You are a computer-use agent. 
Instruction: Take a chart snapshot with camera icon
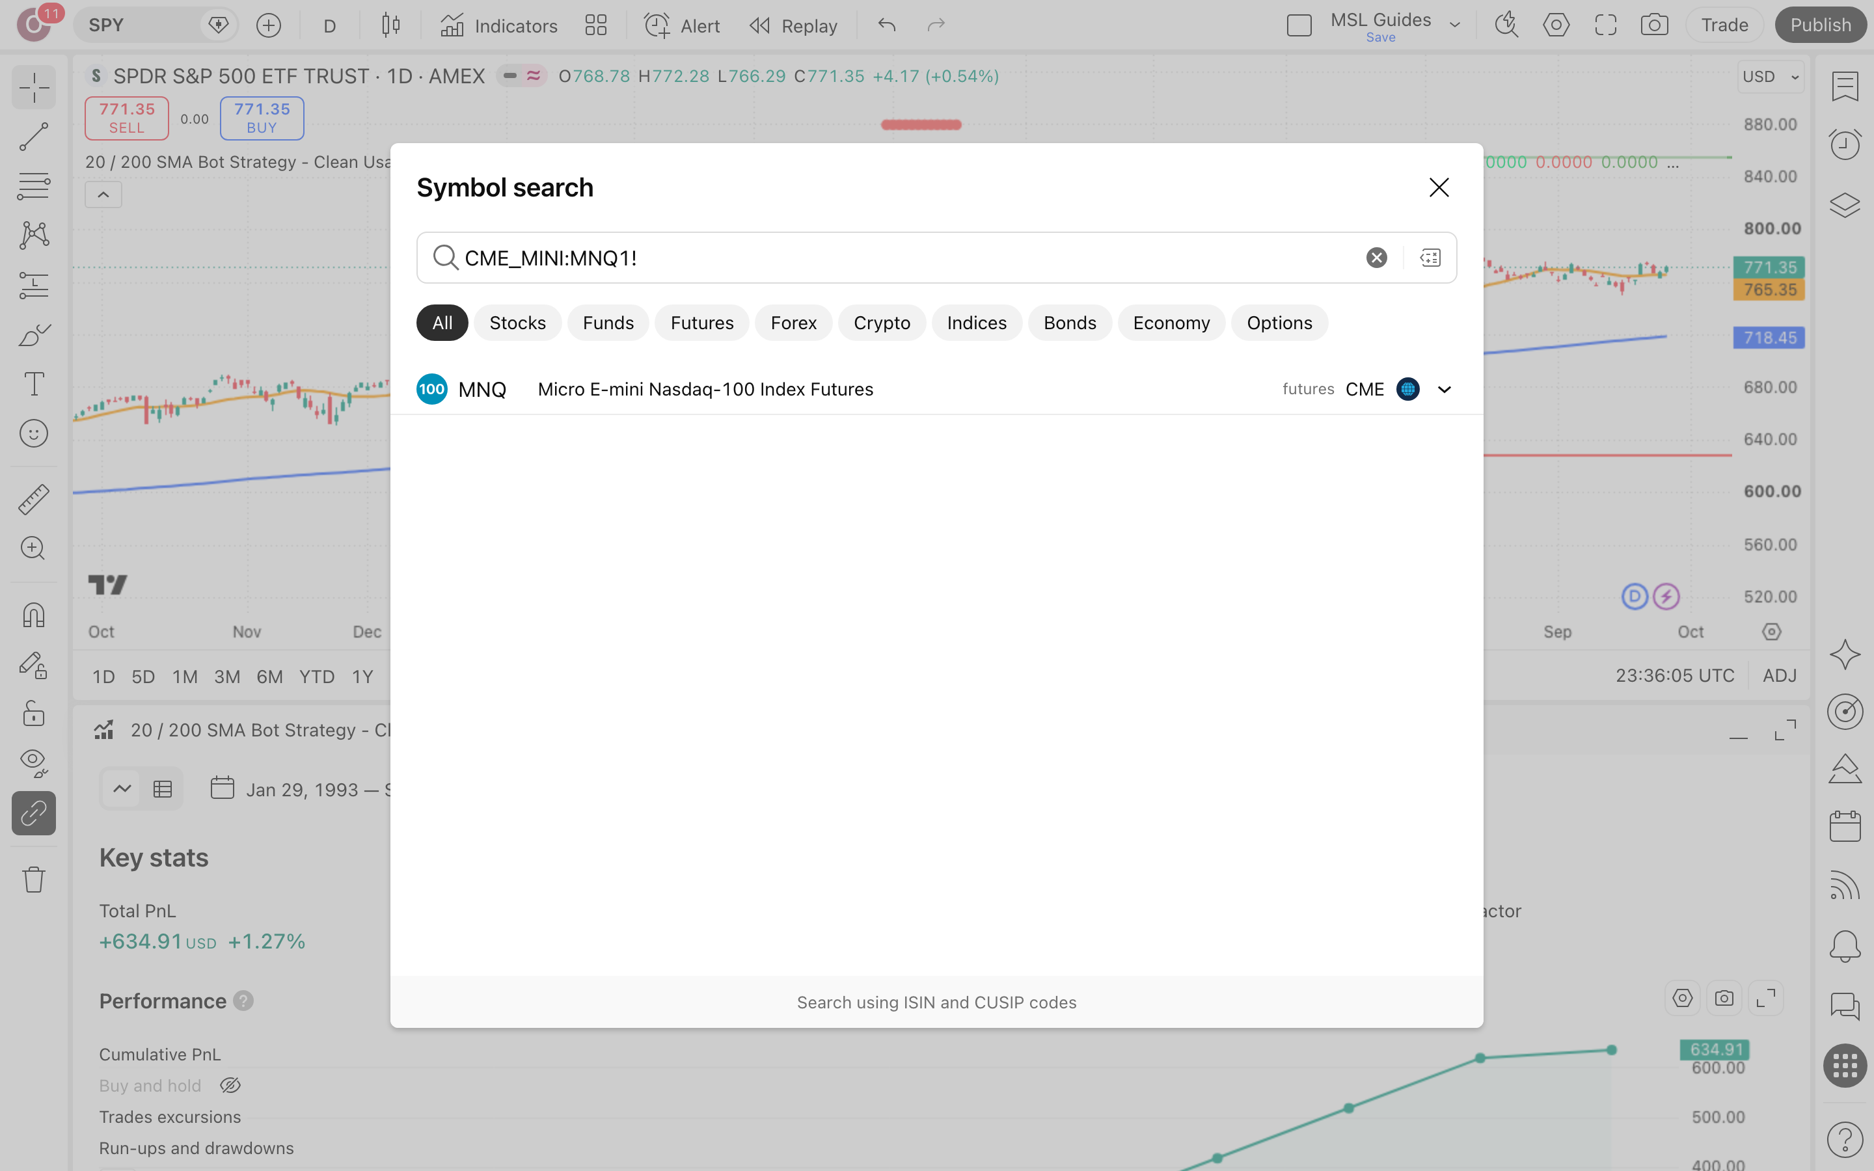click(x=1655, y=25)
